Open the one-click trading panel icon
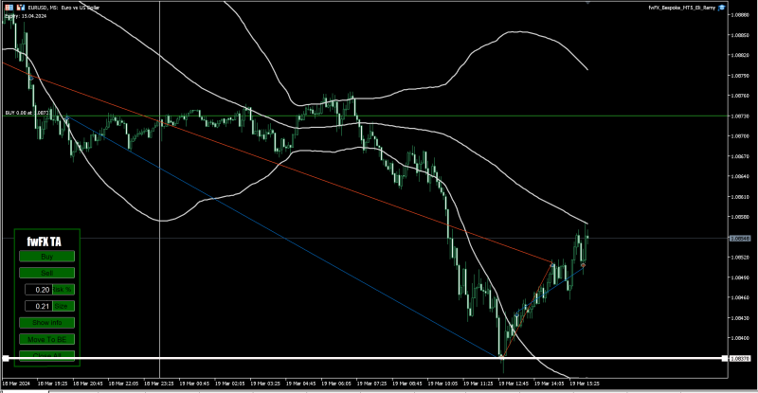The image size is (758, 393). [9, 8]
